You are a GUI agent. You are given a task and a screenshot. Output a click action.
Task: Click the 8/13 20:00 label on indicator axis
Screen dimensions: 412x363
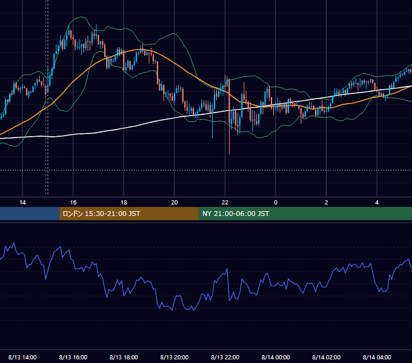[x=174, y=357]
